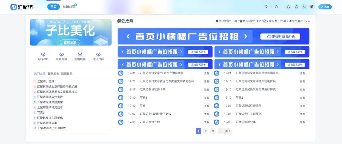Switch to the 最新发布 tab

(53, 74)
